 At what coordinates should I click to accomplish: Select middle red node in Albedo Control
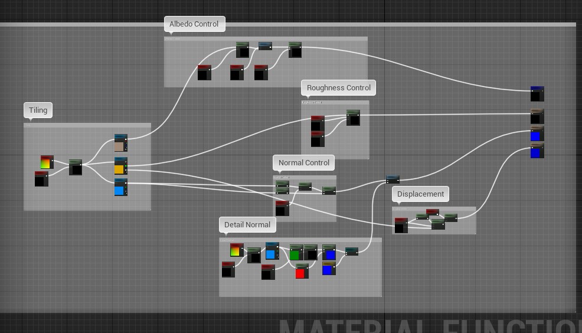[x=237, y=73]
